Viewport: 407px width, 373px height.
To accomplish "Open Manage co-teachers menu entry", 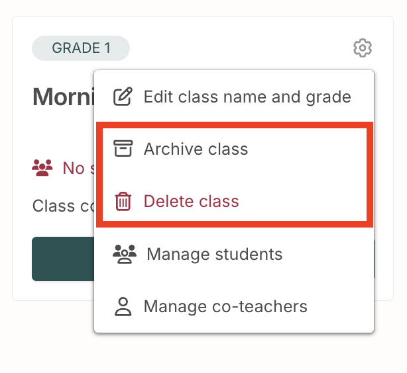I will point(234,306).
